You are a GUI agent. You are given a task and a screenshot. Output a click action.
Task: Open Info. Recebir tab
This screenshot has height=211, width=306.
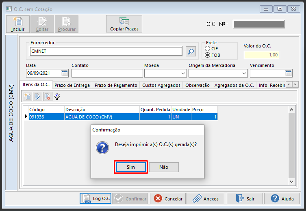271,85
